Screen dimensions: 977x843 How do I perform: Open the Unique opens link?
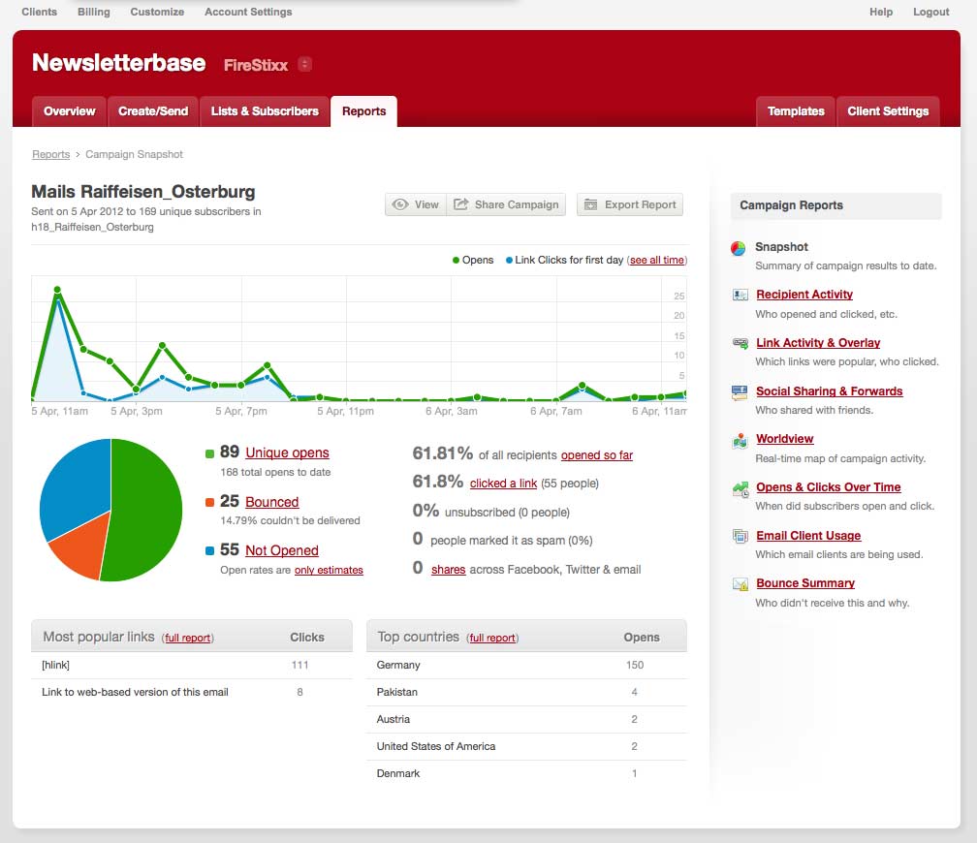click(x=287, y=453)
